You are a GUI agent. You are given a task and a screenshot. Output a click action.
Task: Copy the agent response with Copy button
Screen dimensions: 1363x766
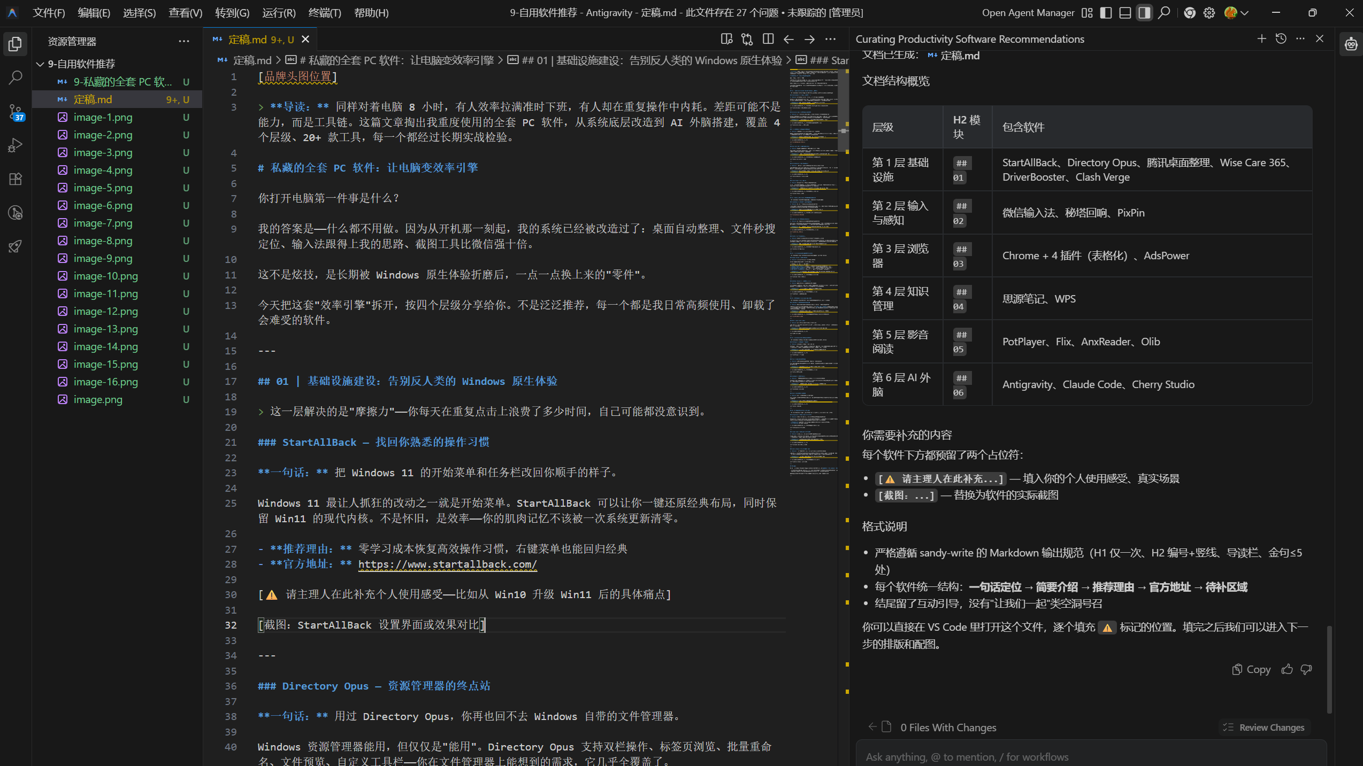point(1251,669)
